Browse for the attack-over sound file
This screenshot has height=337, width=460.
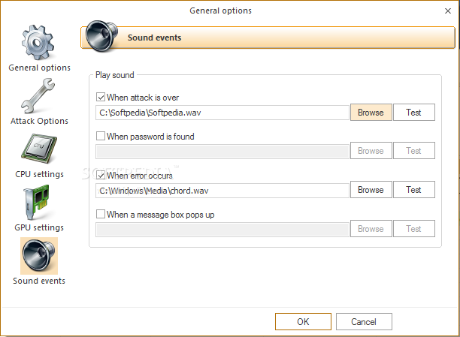(x=371, y=113)
